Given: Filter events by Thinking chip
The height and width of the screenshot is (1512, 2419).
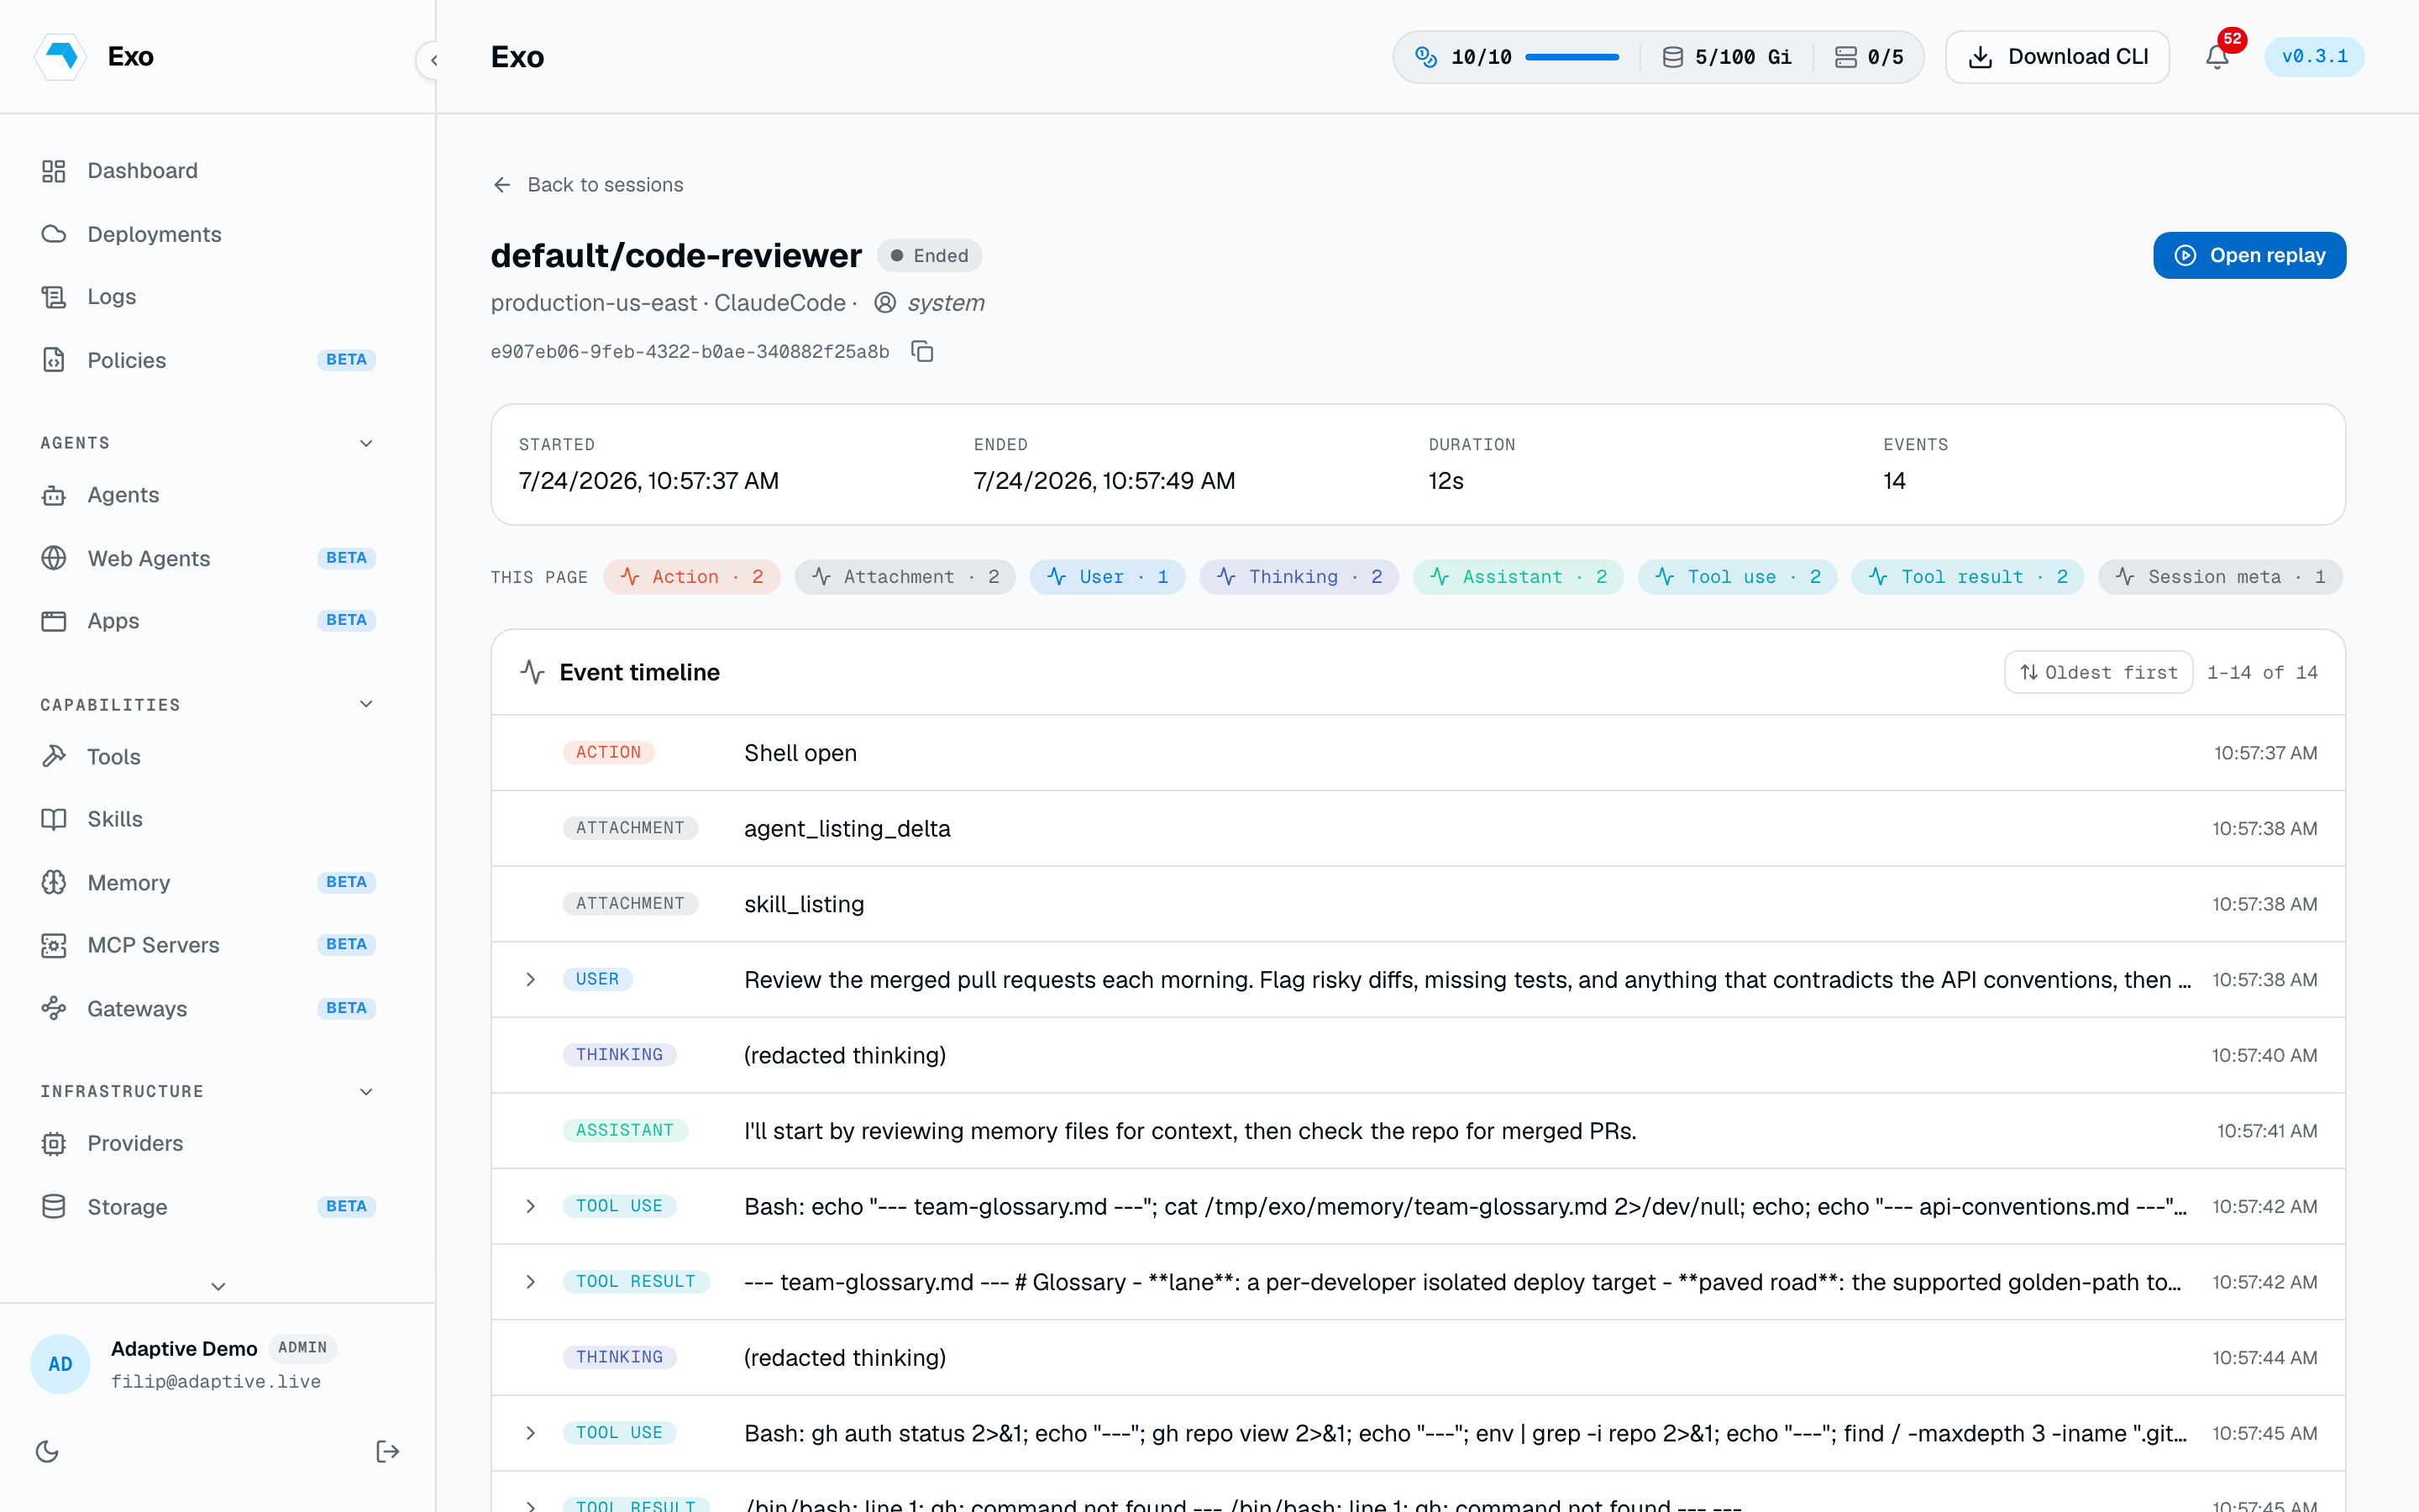Looking at the screenshot, I should [x=1299, y=577].
